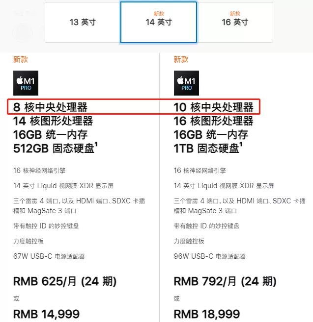Click the 8 核中央处理器 heading

51,107
